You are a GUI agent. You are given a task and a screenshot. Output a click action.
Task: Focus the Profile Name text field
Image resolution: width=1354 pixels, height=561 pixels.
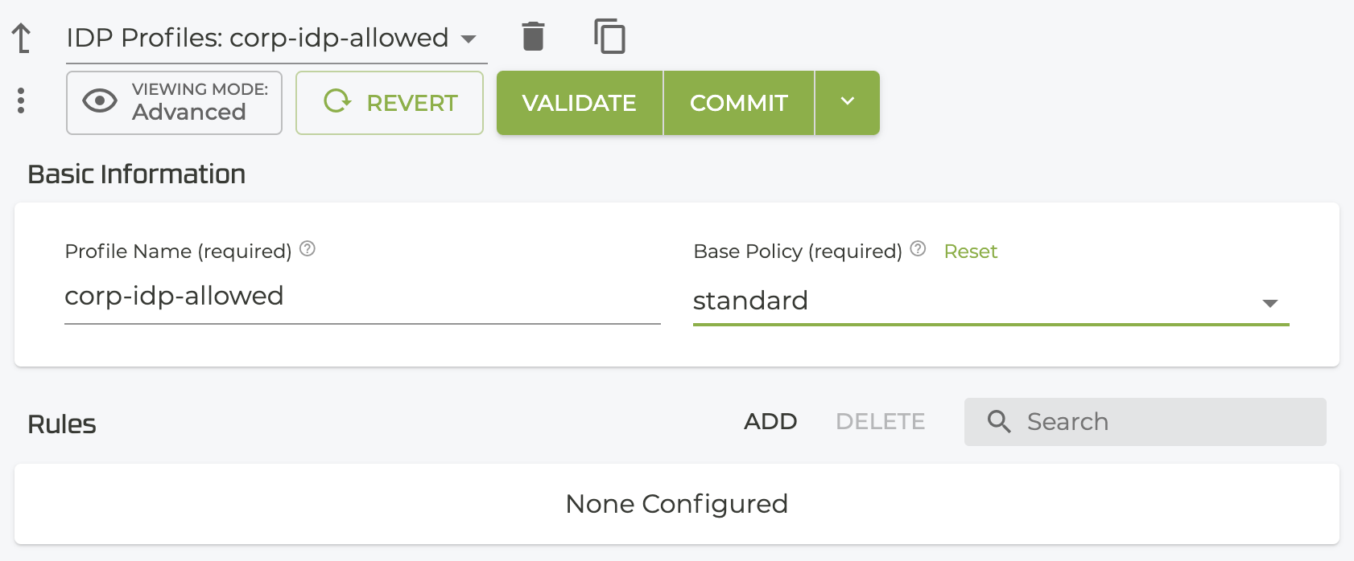(x=362, y=297)
